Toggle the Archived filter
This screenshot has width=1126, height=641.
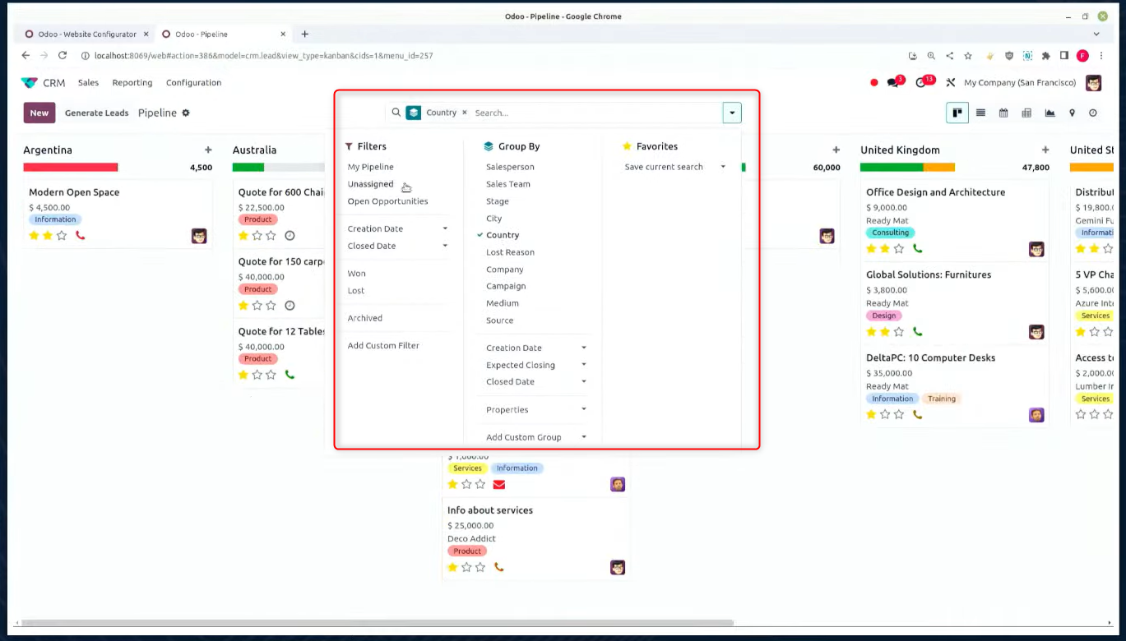pyautogui.click(x=364, y=318)
